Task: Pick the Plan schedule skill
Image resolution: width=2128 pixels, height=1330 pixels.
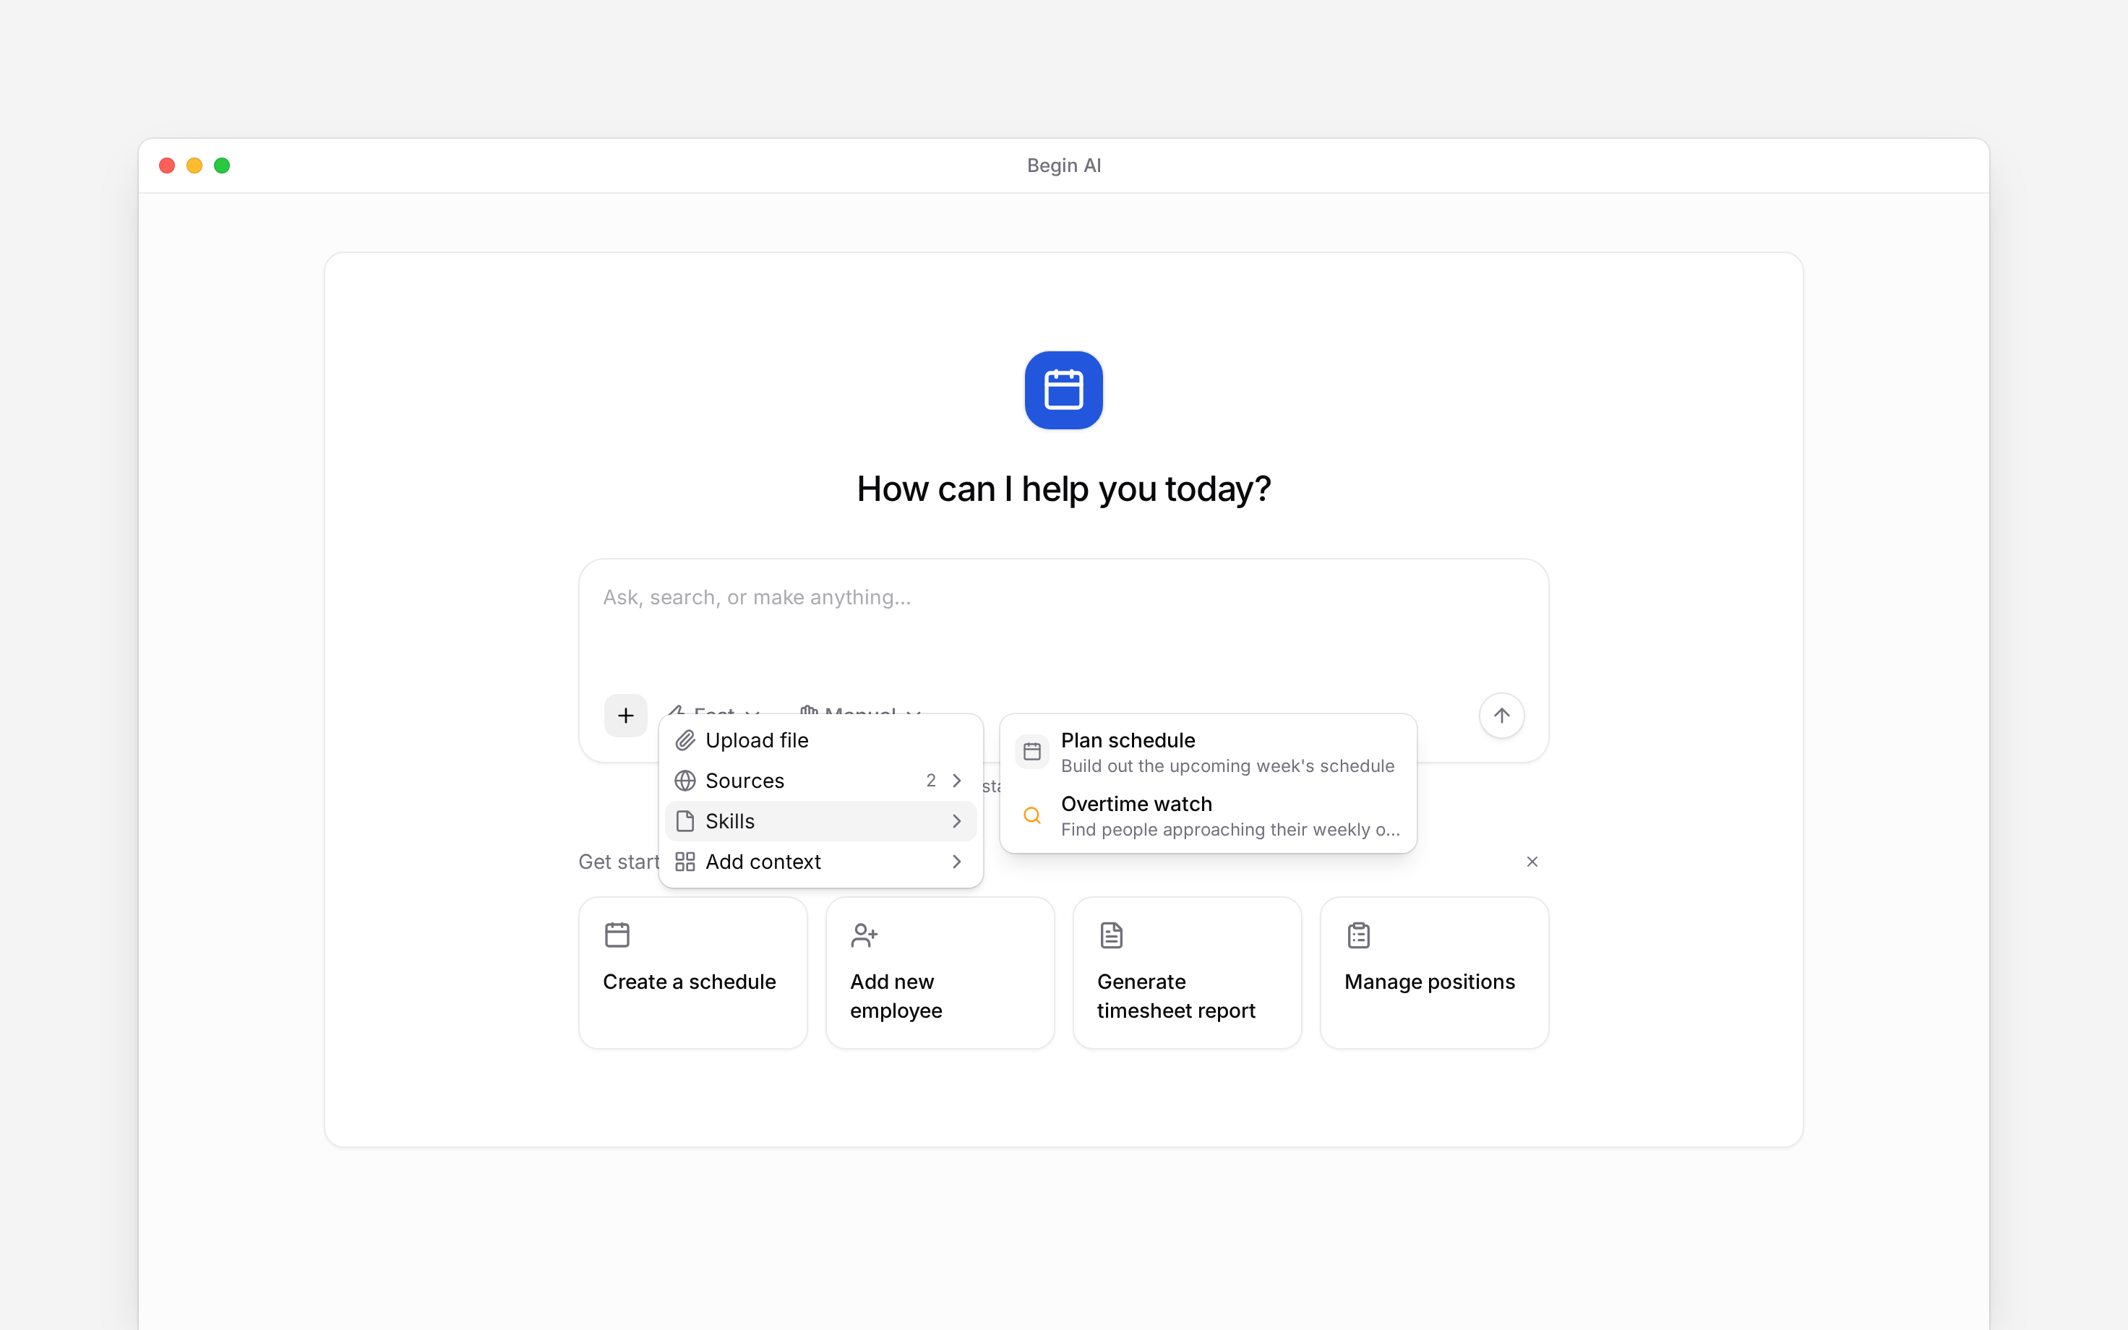Action: (x=1209, y=752)
